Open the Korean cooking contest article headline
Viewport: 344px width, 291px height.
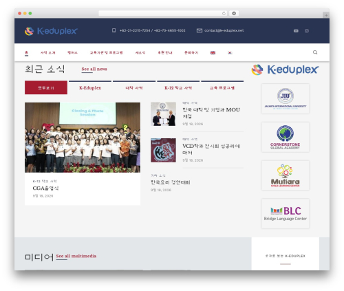(171, 182)
